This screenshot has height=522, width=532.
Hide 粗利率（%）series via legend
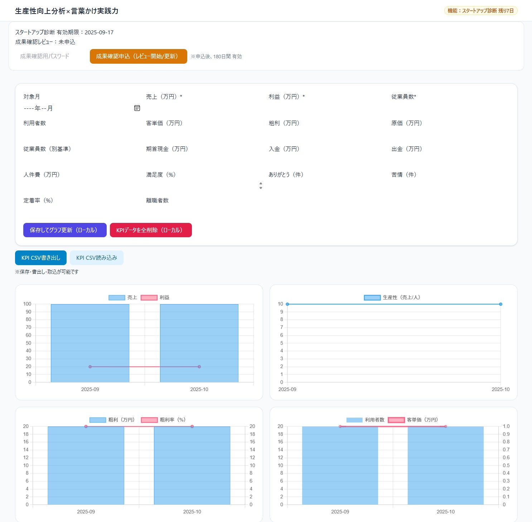click(x=149, y=420)
